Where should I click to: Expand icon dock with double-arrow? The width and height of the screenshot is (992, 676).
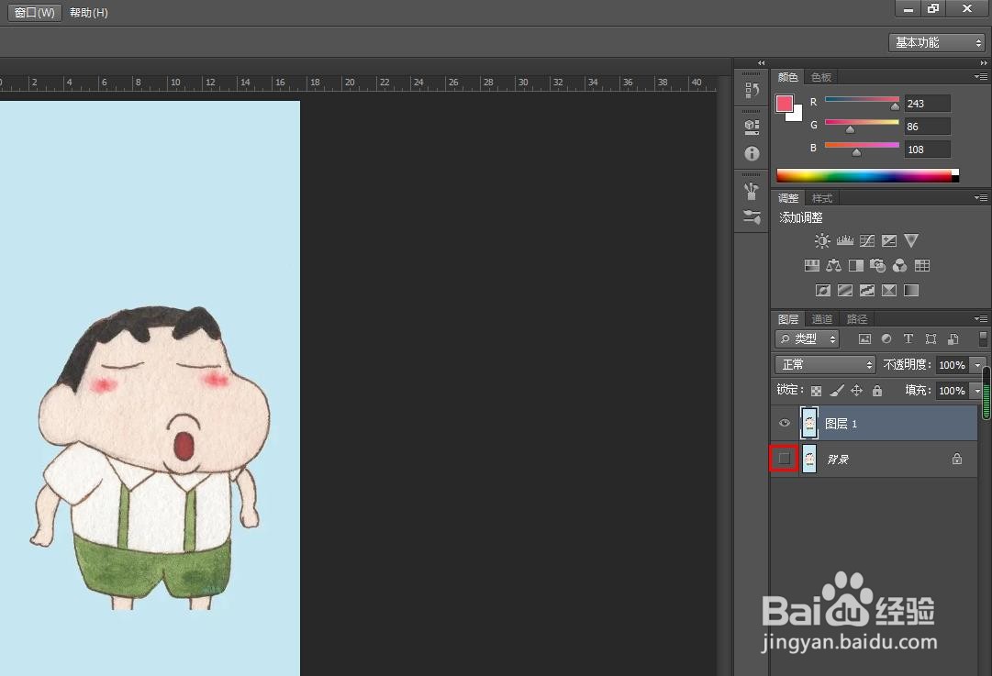pos(761,62)
